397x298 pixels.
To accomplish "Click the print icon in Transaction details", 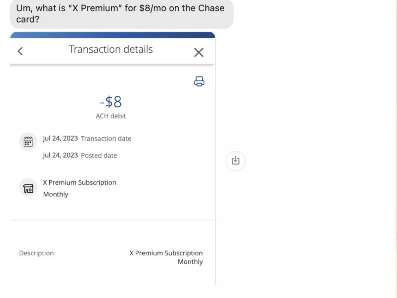I will point(199,81).
